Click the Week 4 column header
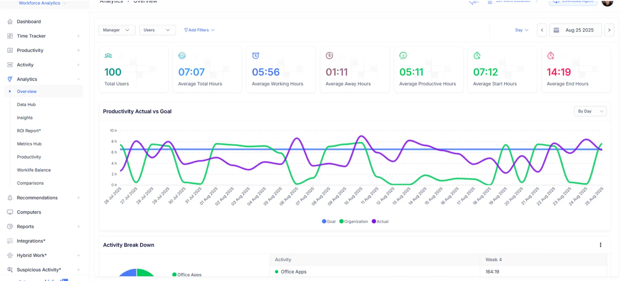The height and width of the screenshot is (281, 621). tap(494, 260)
